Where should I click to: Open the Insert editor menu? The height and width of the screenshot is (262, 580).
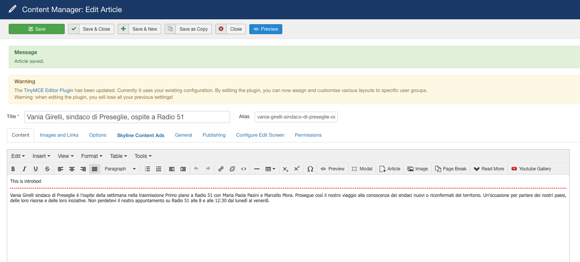tap(41, 156)
